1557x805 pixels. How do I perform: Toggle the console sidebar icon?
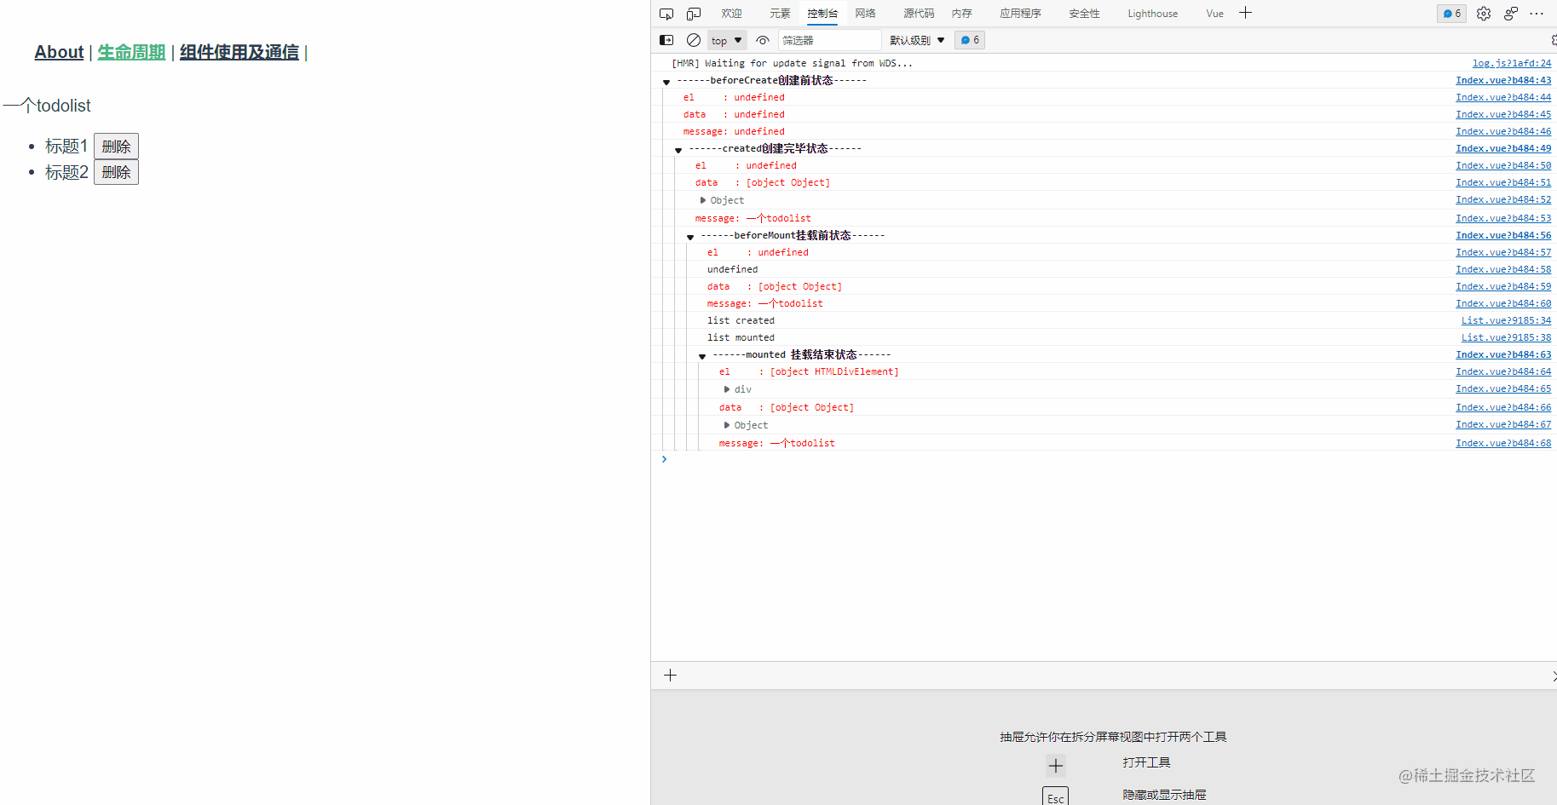click(666, 40)
